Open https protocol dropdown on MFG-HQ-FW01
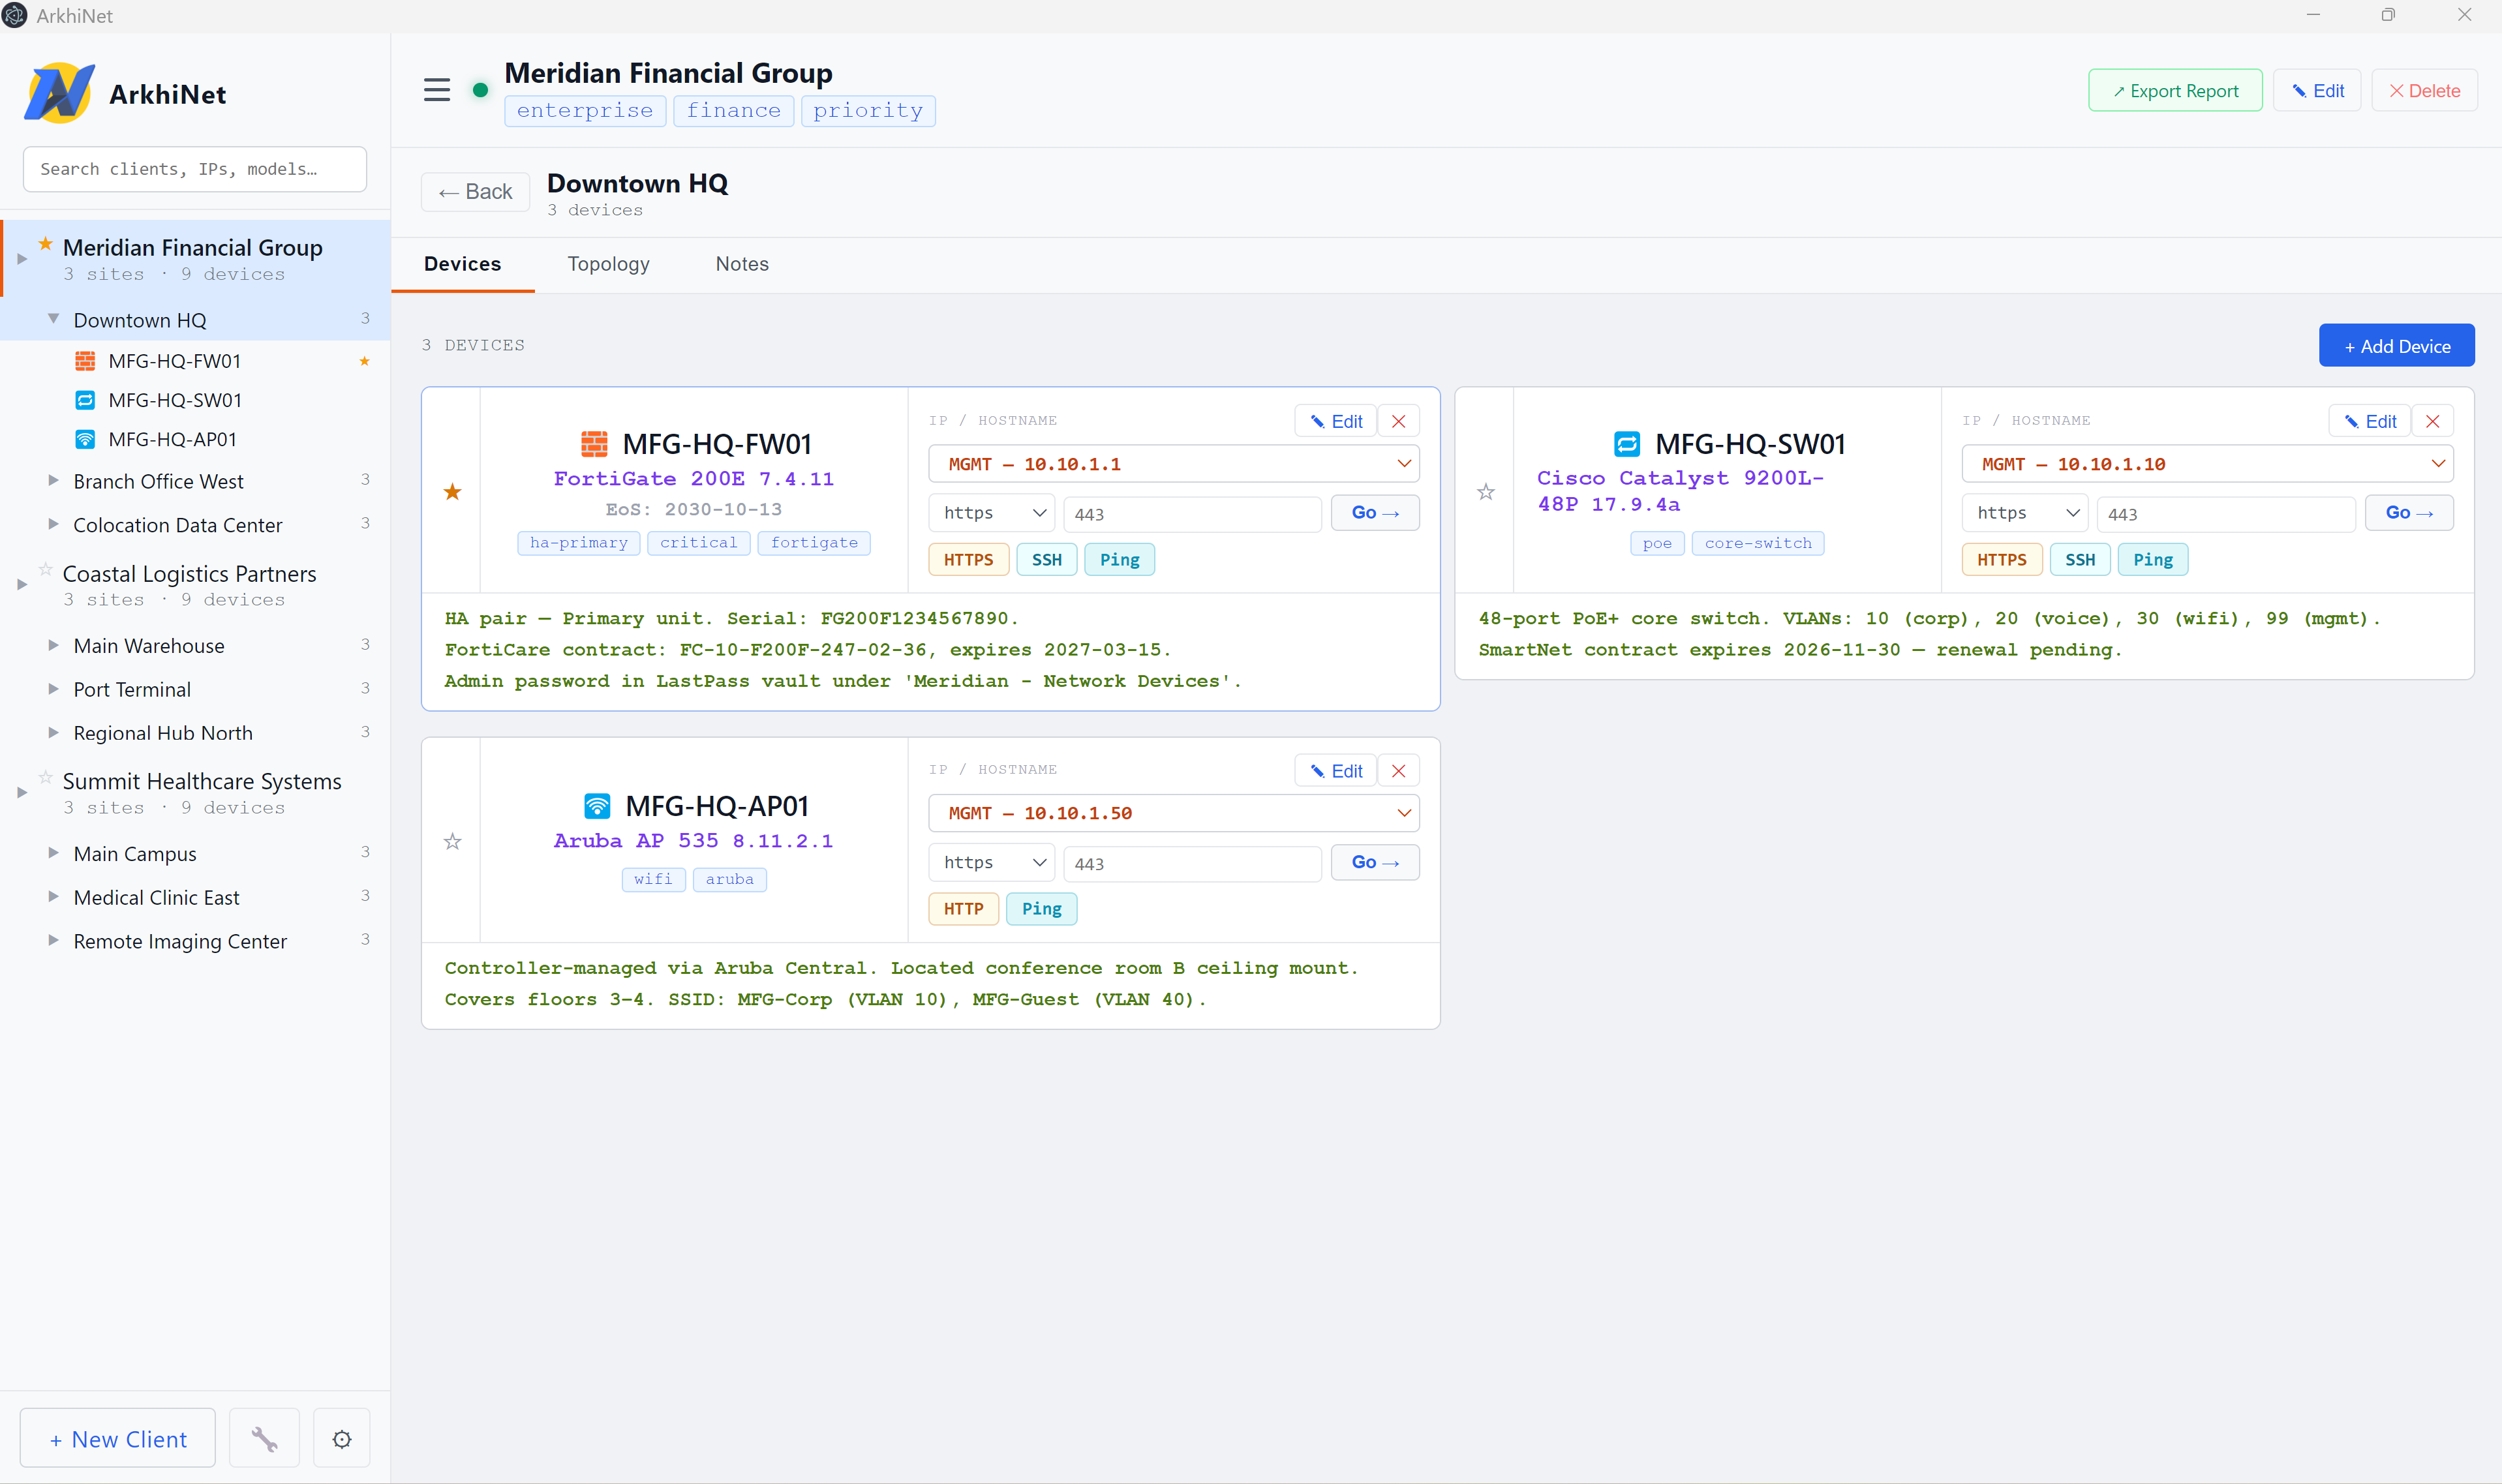 (991, 513)
